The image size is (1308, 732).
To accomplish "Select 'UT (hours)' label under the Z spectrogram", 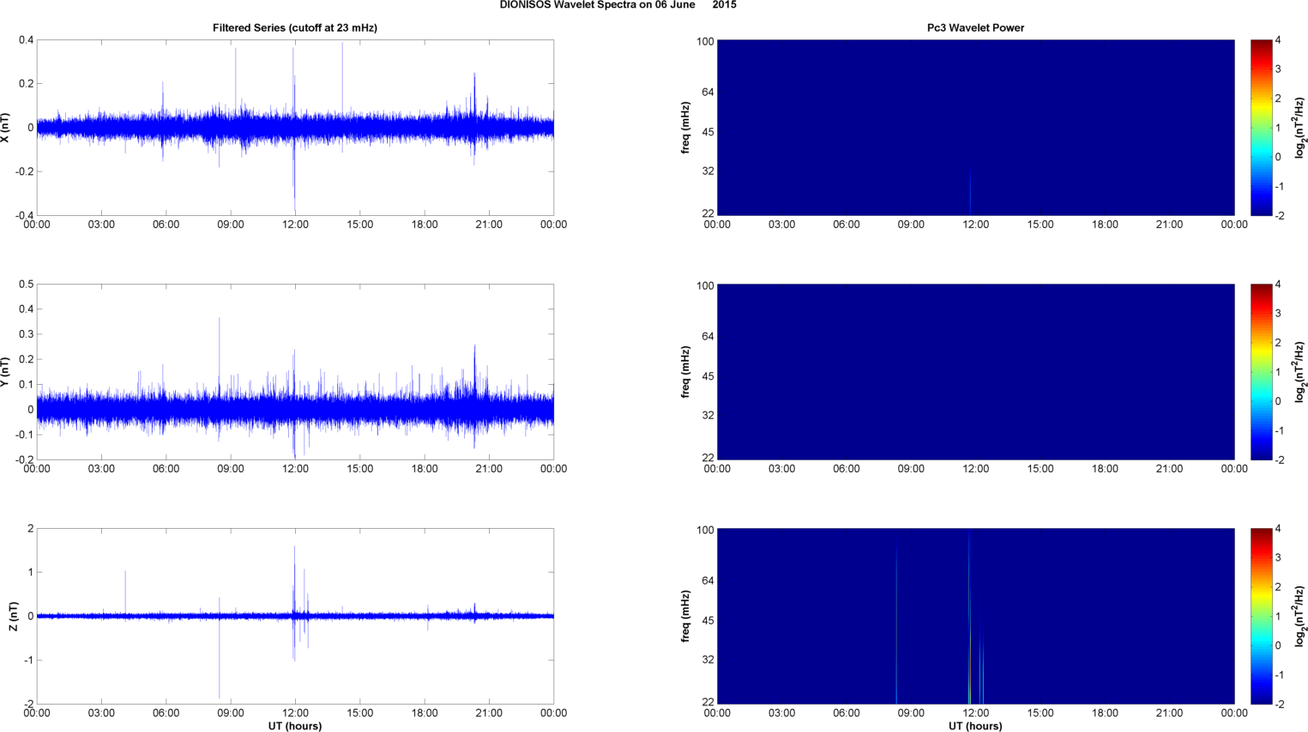I will click(975, 726).
